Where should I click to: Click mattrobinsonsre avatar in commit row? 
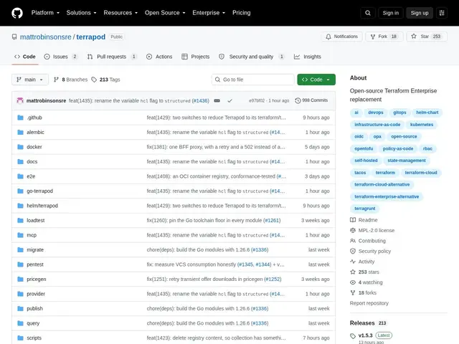pos(20,100)
